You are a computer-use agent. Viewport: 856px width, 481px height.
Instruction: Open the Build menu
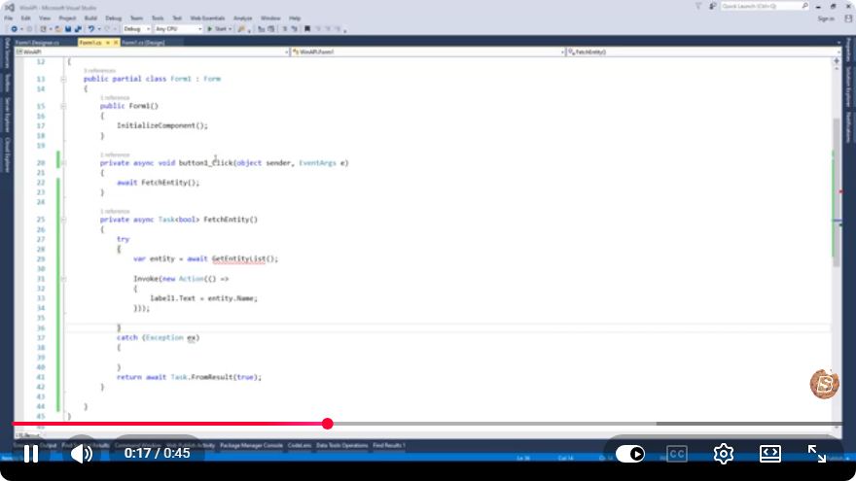90,18
